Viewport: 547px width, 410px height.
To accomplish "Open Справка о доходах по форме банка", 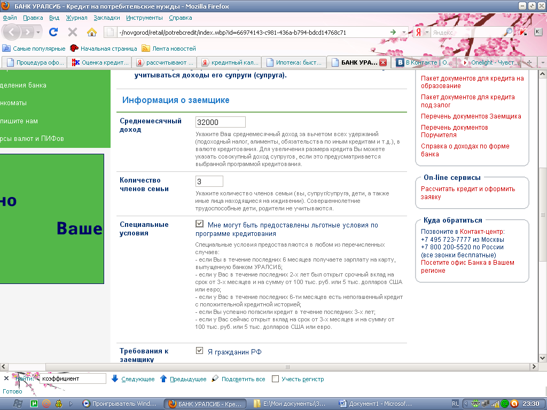I will [465, 150].
